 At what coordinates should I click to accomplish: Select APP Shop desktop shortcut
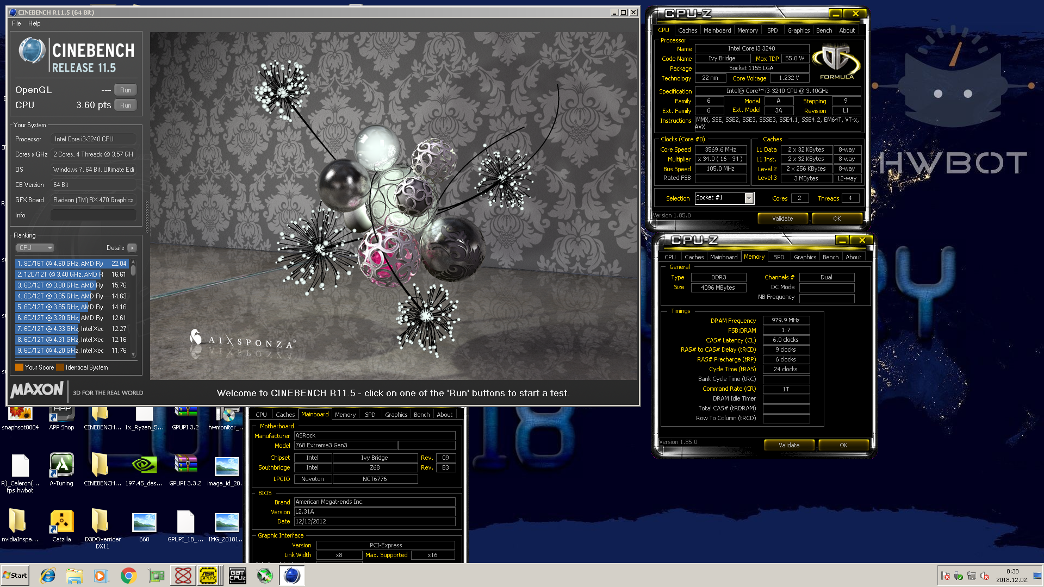(x=61, y=419)
